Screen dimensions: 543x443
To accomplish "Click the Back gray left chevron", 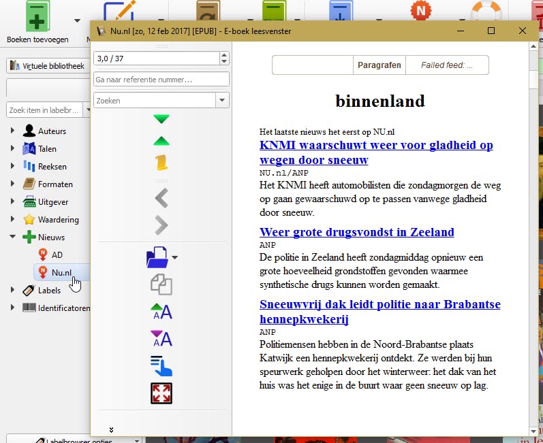I will [x=161, y=198].
